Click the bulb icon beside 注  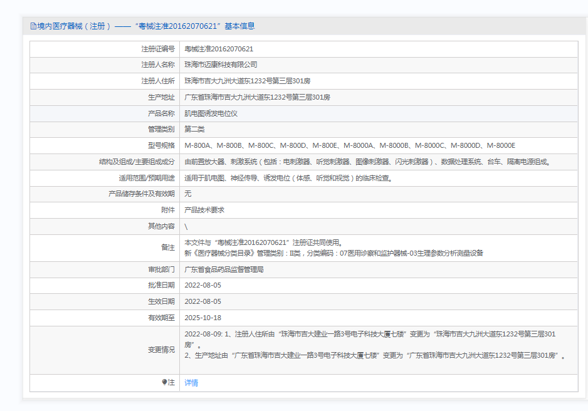coord(165,382)
